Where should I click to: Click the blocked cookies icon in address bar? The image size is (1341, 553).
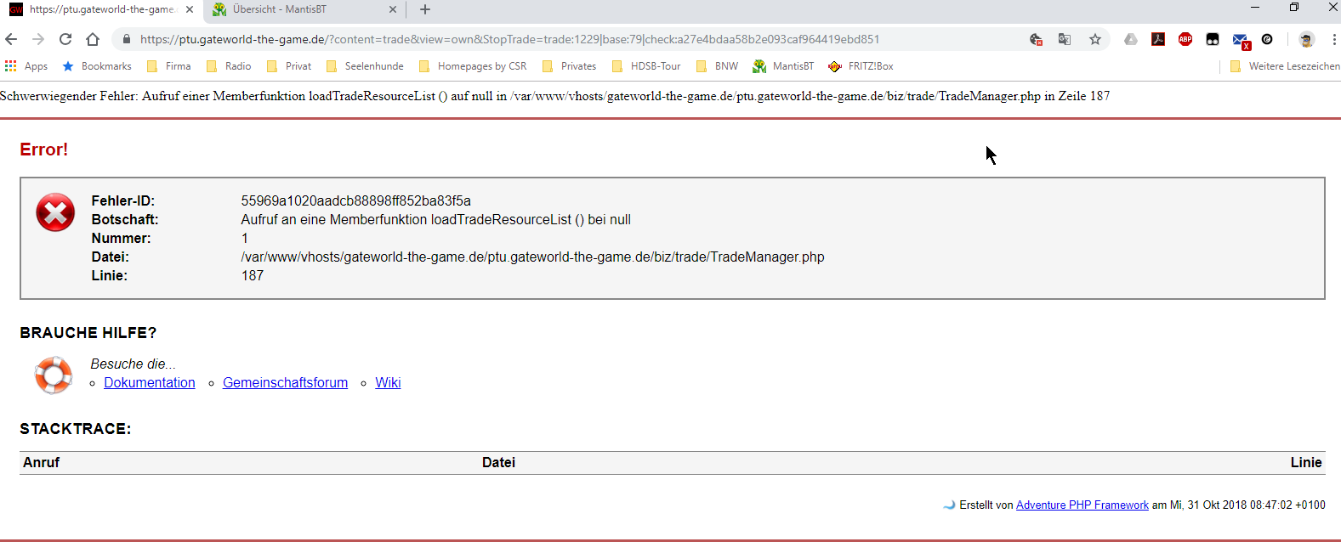point(1036,39)
